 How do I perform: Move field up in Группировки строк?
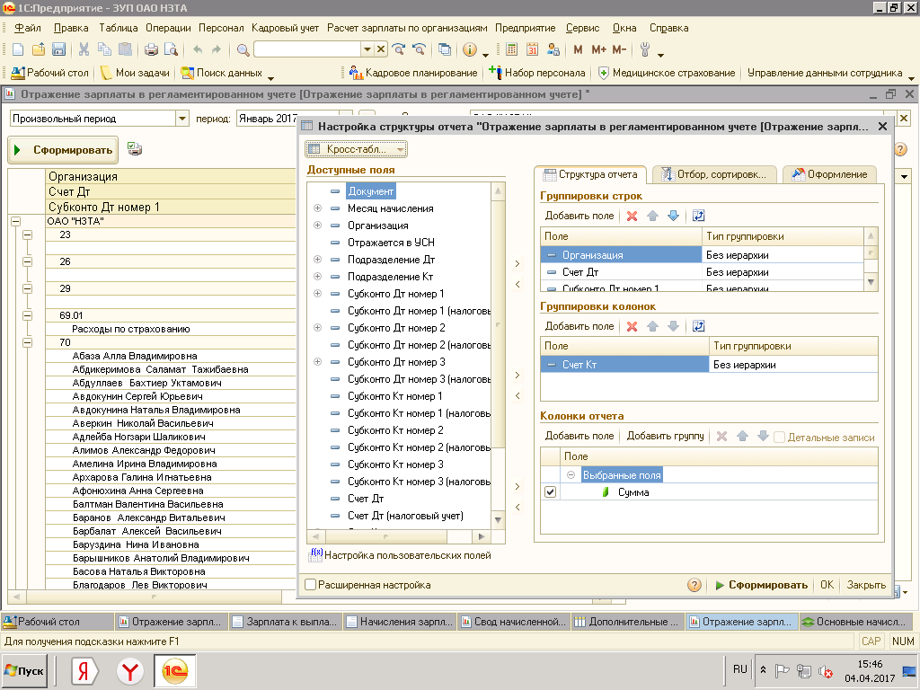pos(652,216)
